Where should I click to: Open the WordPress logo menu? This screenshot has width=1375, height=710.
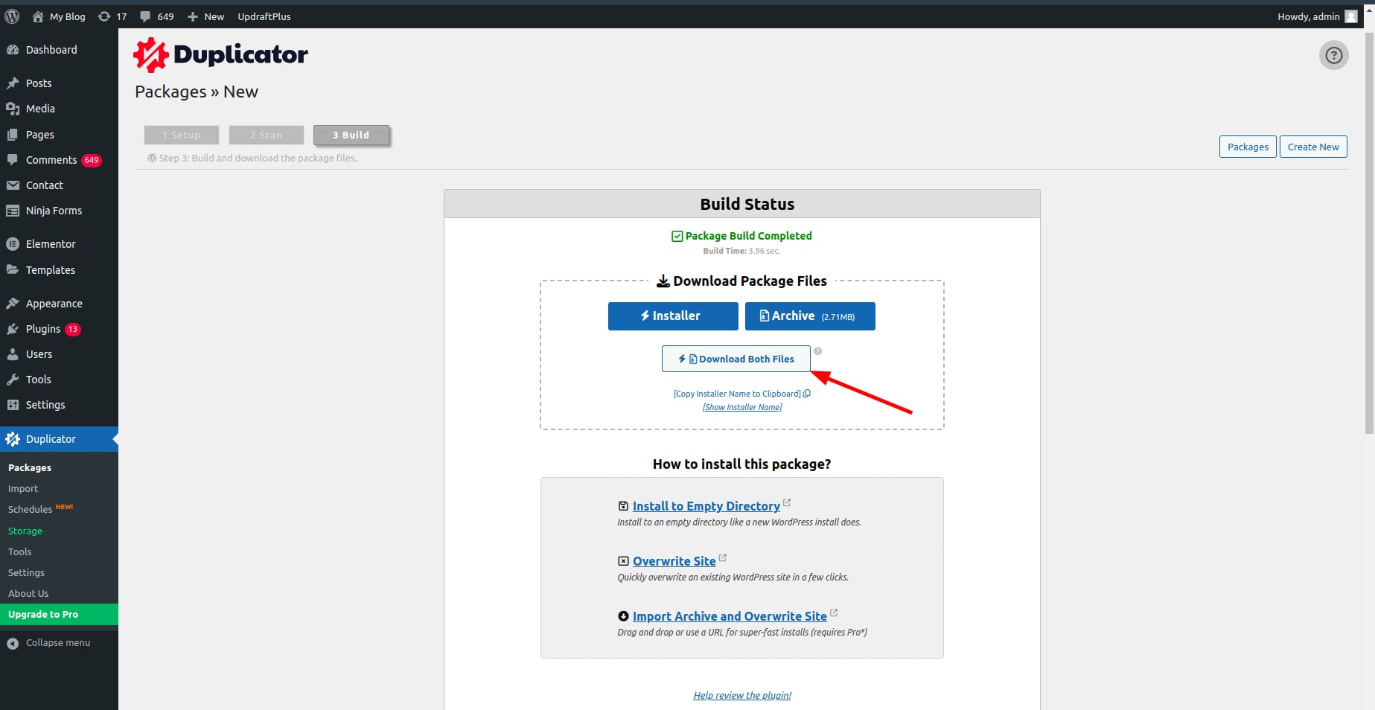pos(12,16)
